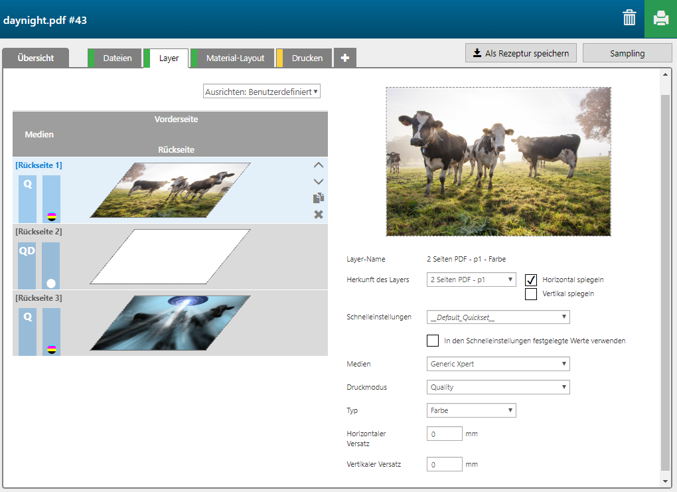Click the Horizontaler Versatz input field
Viewport: 677px width, 492px height.
point(445,434)
